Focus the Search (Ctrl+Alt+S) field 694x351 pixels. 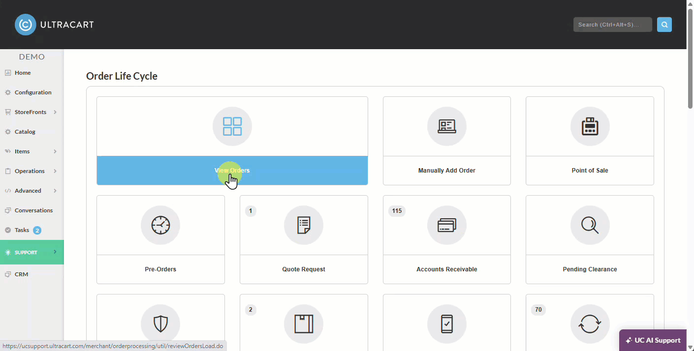613,25
